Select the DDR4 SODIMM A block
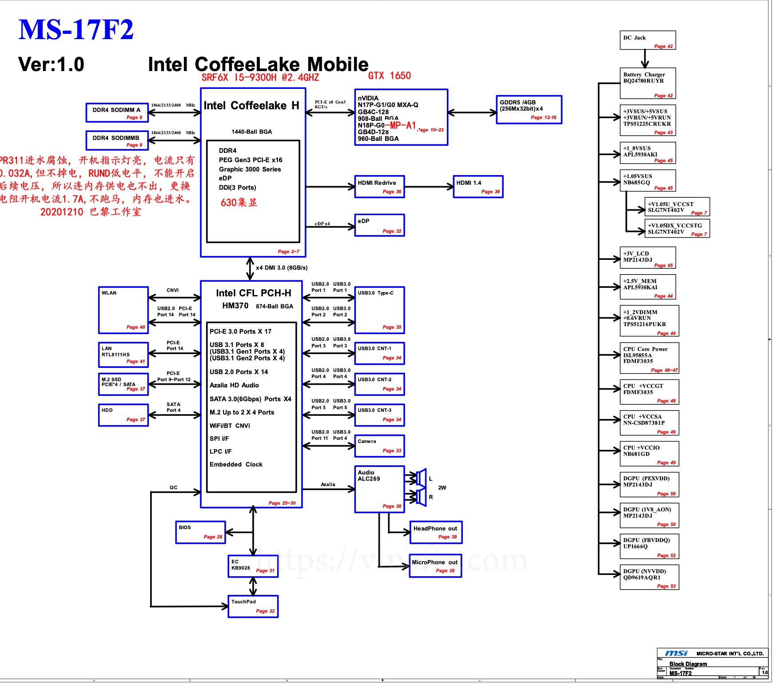This screenshot has height=686, width=780. point(117,112)
